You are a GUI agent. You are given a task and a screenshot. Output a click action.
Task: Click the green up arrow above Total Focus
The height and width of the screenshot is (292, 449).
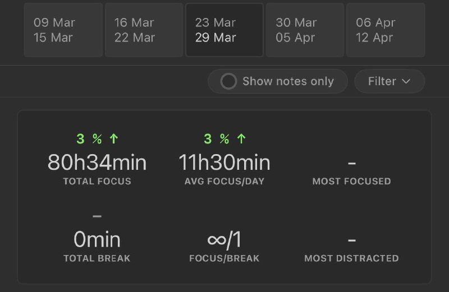(114, 139)
